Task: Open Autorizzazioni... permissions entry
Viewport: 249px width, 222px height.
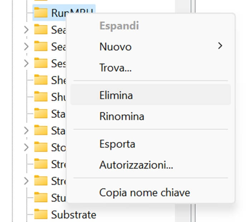Action: 151,165
